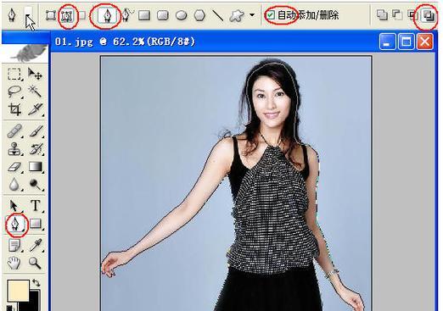Select the Lasso tool

14,92
